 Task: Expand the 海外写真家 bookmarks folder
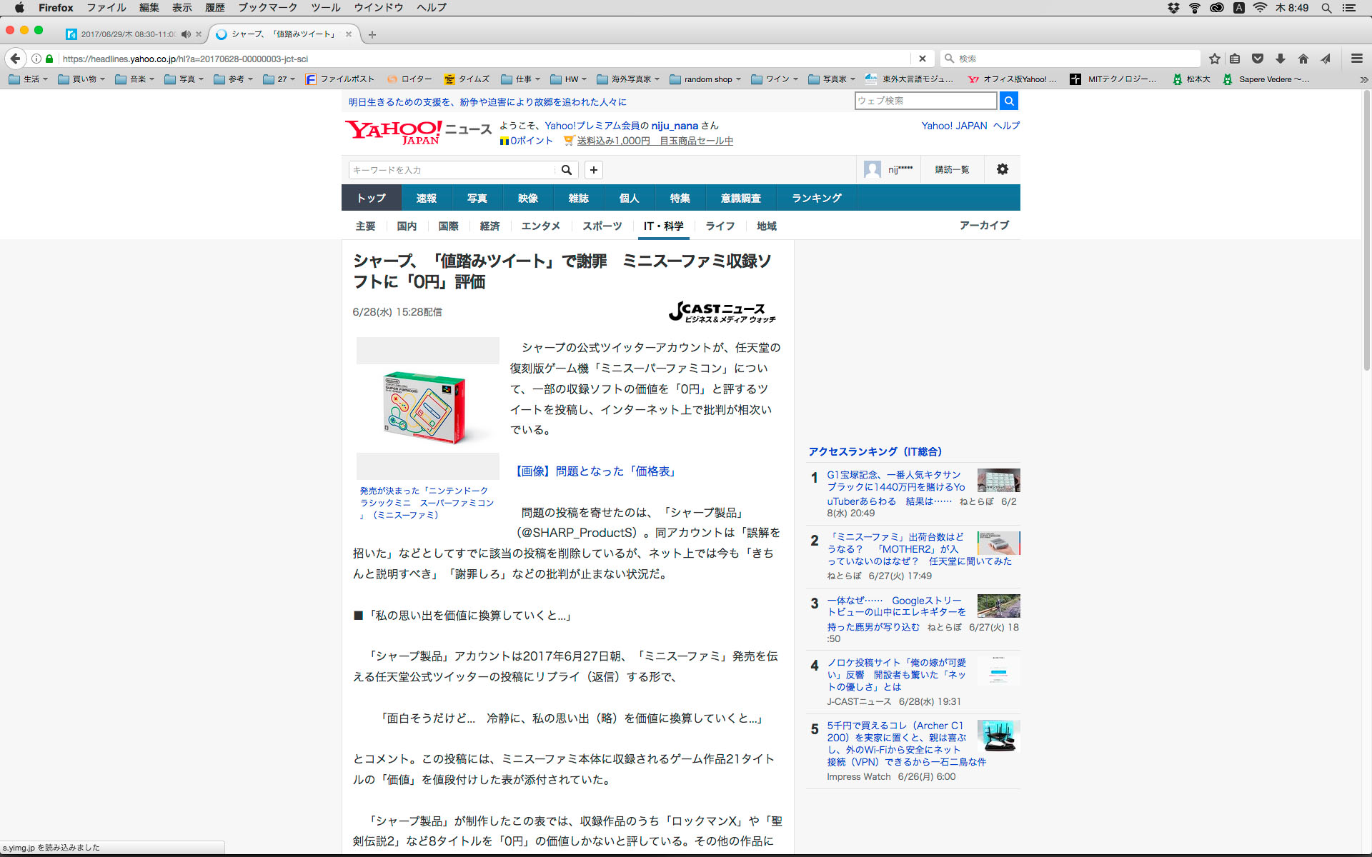628,79
